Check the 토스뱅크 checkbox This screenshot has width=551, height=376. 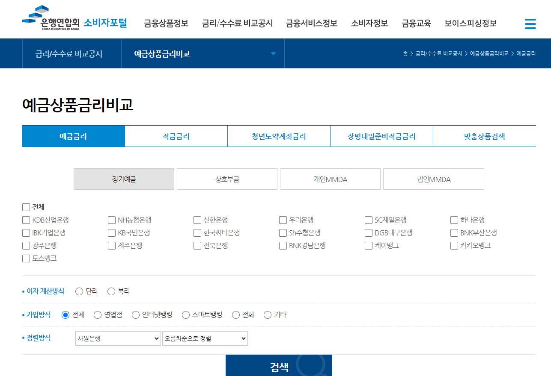click(26, 258)
